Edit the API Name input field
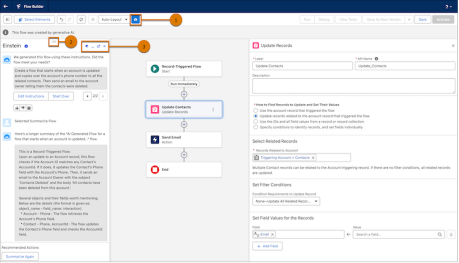This screenshot has height=263, width=459. (x=405, y=66)
